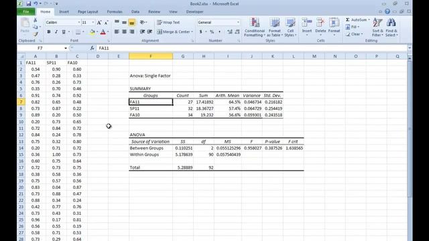The width and height of the screenshot is (429, 241).
Task: Apply Percent Style icon
Action: coord(212,32)
